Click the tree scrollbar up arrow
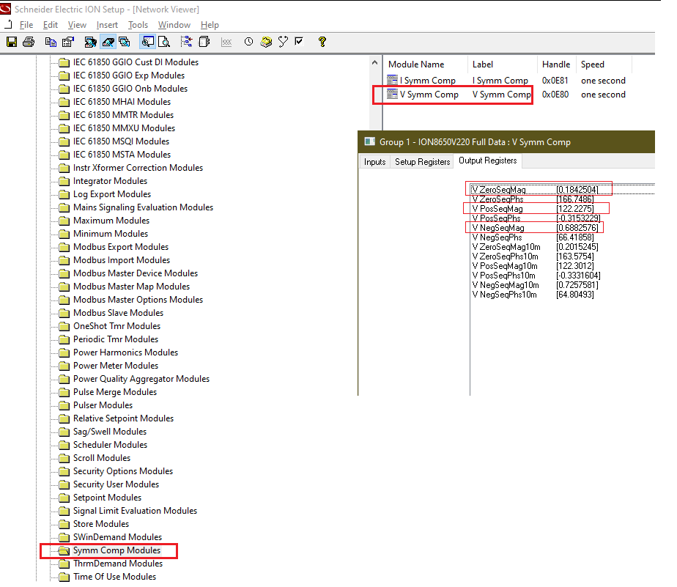 375,62
